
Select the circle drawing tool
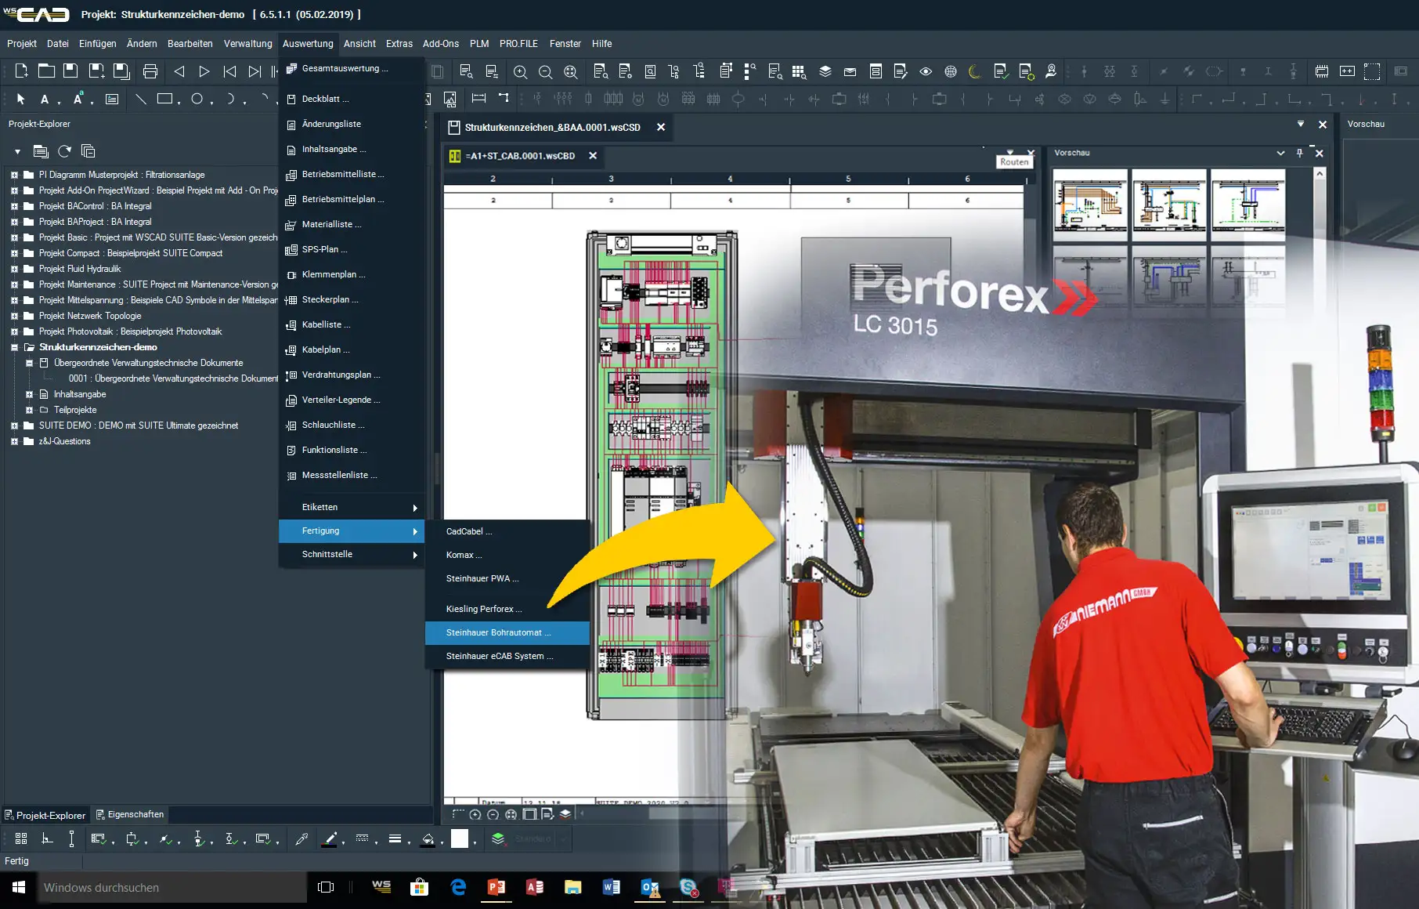(197, 99)
